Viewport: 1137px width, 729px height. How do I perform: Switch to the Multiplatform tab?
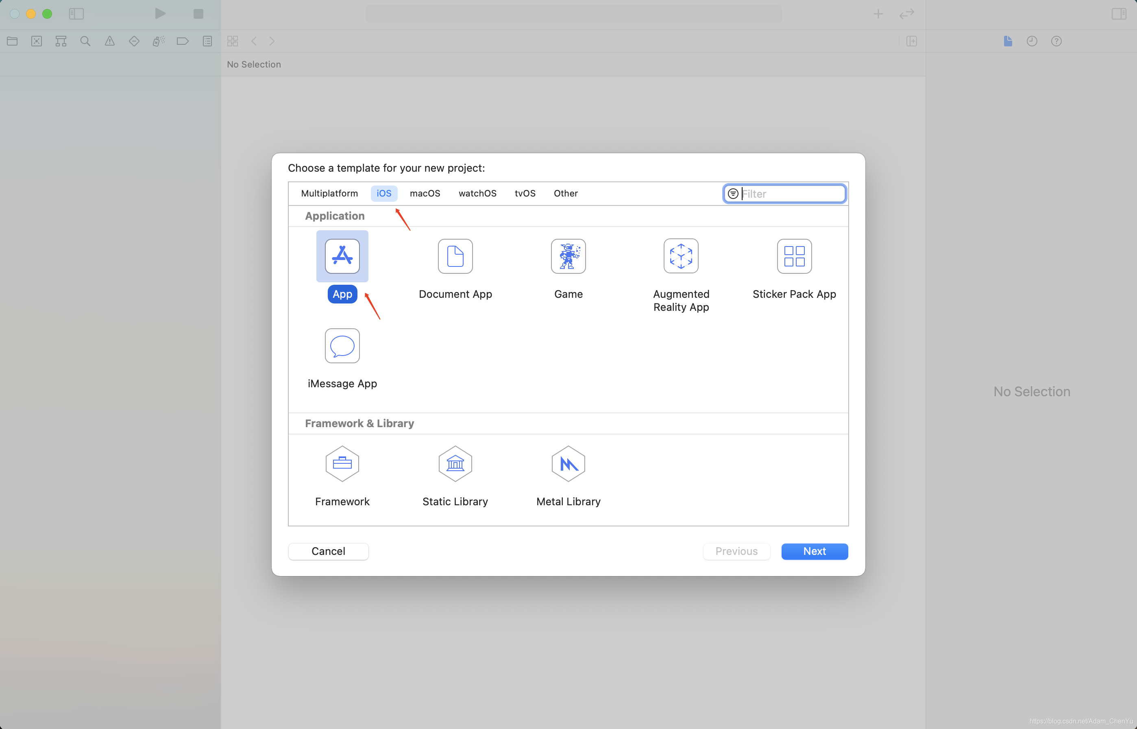(x=329, y=193)
